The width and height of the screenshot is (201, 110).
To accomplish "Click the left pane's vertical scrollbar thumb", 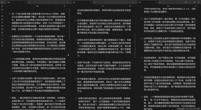I will pyautogui.click(x=69, y=24).
